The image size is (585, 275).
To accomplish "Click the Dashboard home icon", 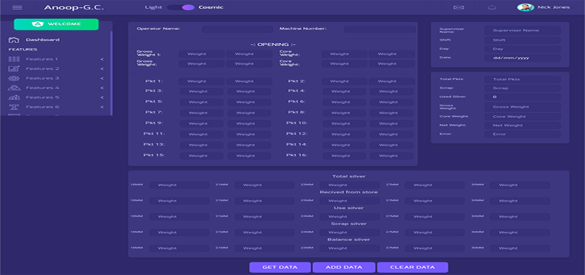I will 14,40.
